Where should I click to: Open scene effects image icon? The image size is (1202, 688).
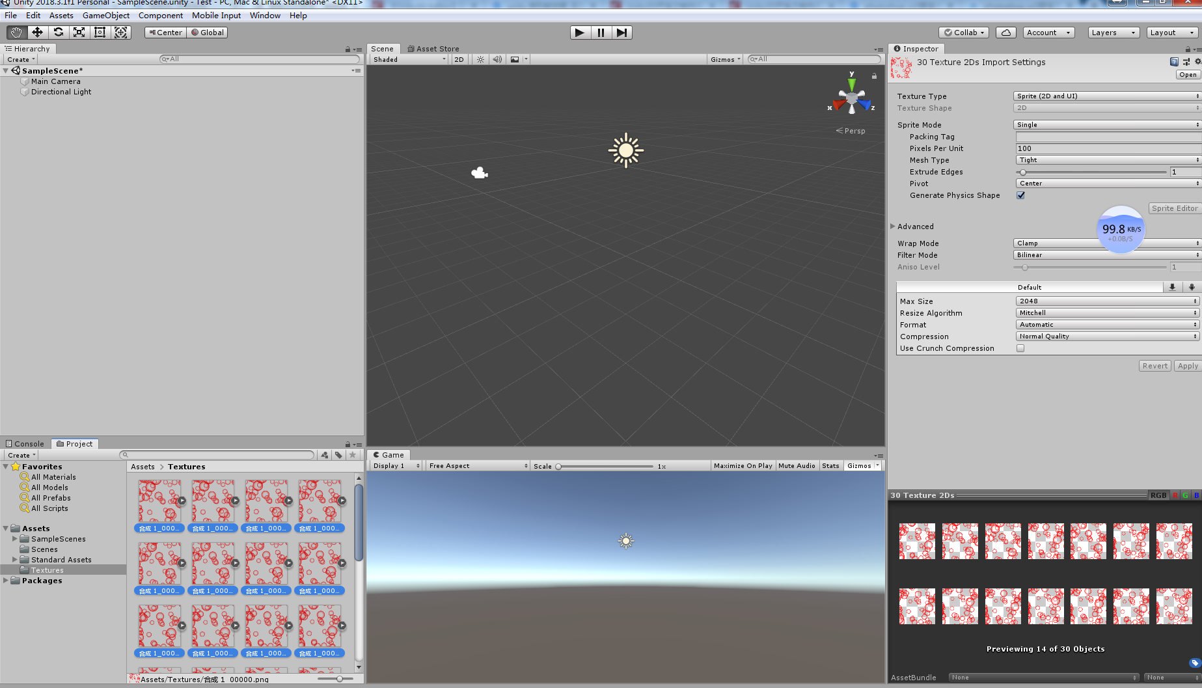[x=515, y=59]
